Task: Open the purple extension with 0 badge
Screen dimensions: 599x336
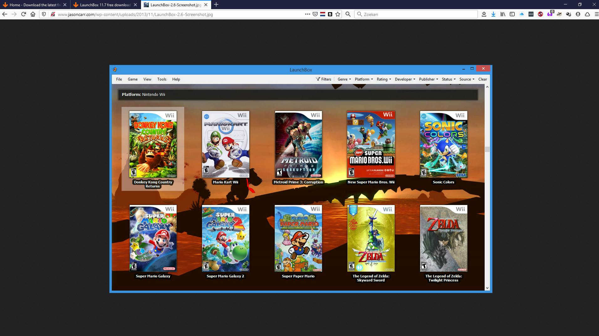Action: click(550, 14)
